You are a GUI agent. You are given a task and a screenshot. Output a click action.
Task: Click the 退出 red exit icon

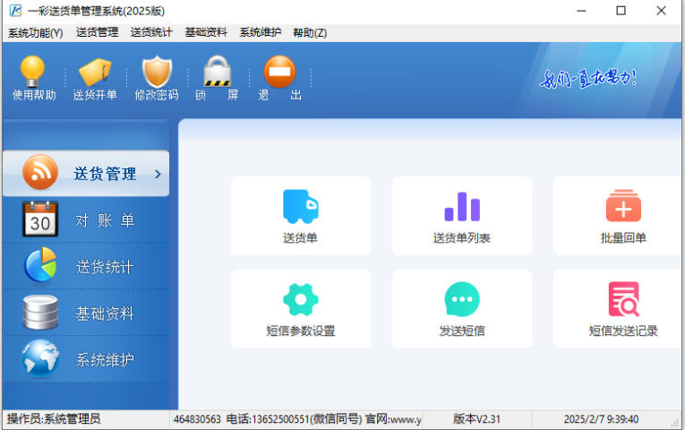[279, 72]
